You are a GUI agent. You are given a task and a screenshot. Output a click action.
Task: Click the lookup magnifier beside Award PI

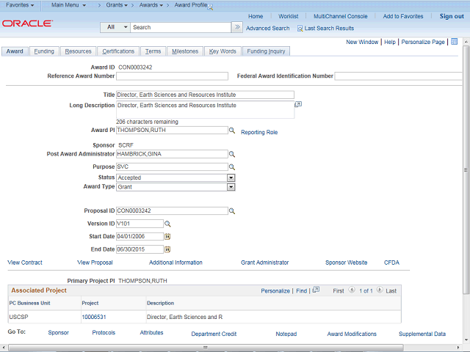pyautogui.click(x=231, y=131)
